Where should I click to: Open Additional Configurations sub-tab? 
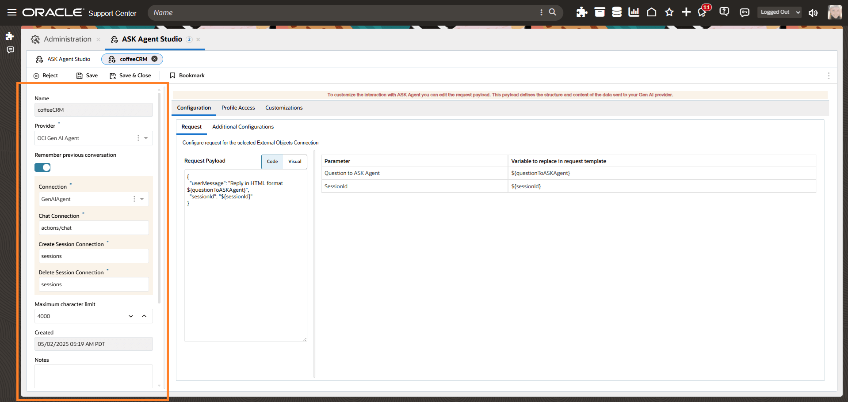(x=243, y=127)
